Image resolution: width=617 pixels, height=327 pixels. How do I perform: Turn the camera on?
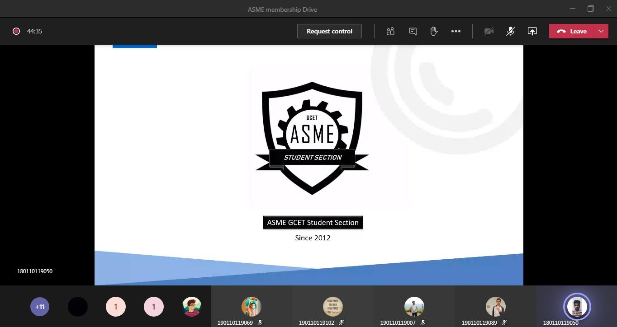point(489,31)
